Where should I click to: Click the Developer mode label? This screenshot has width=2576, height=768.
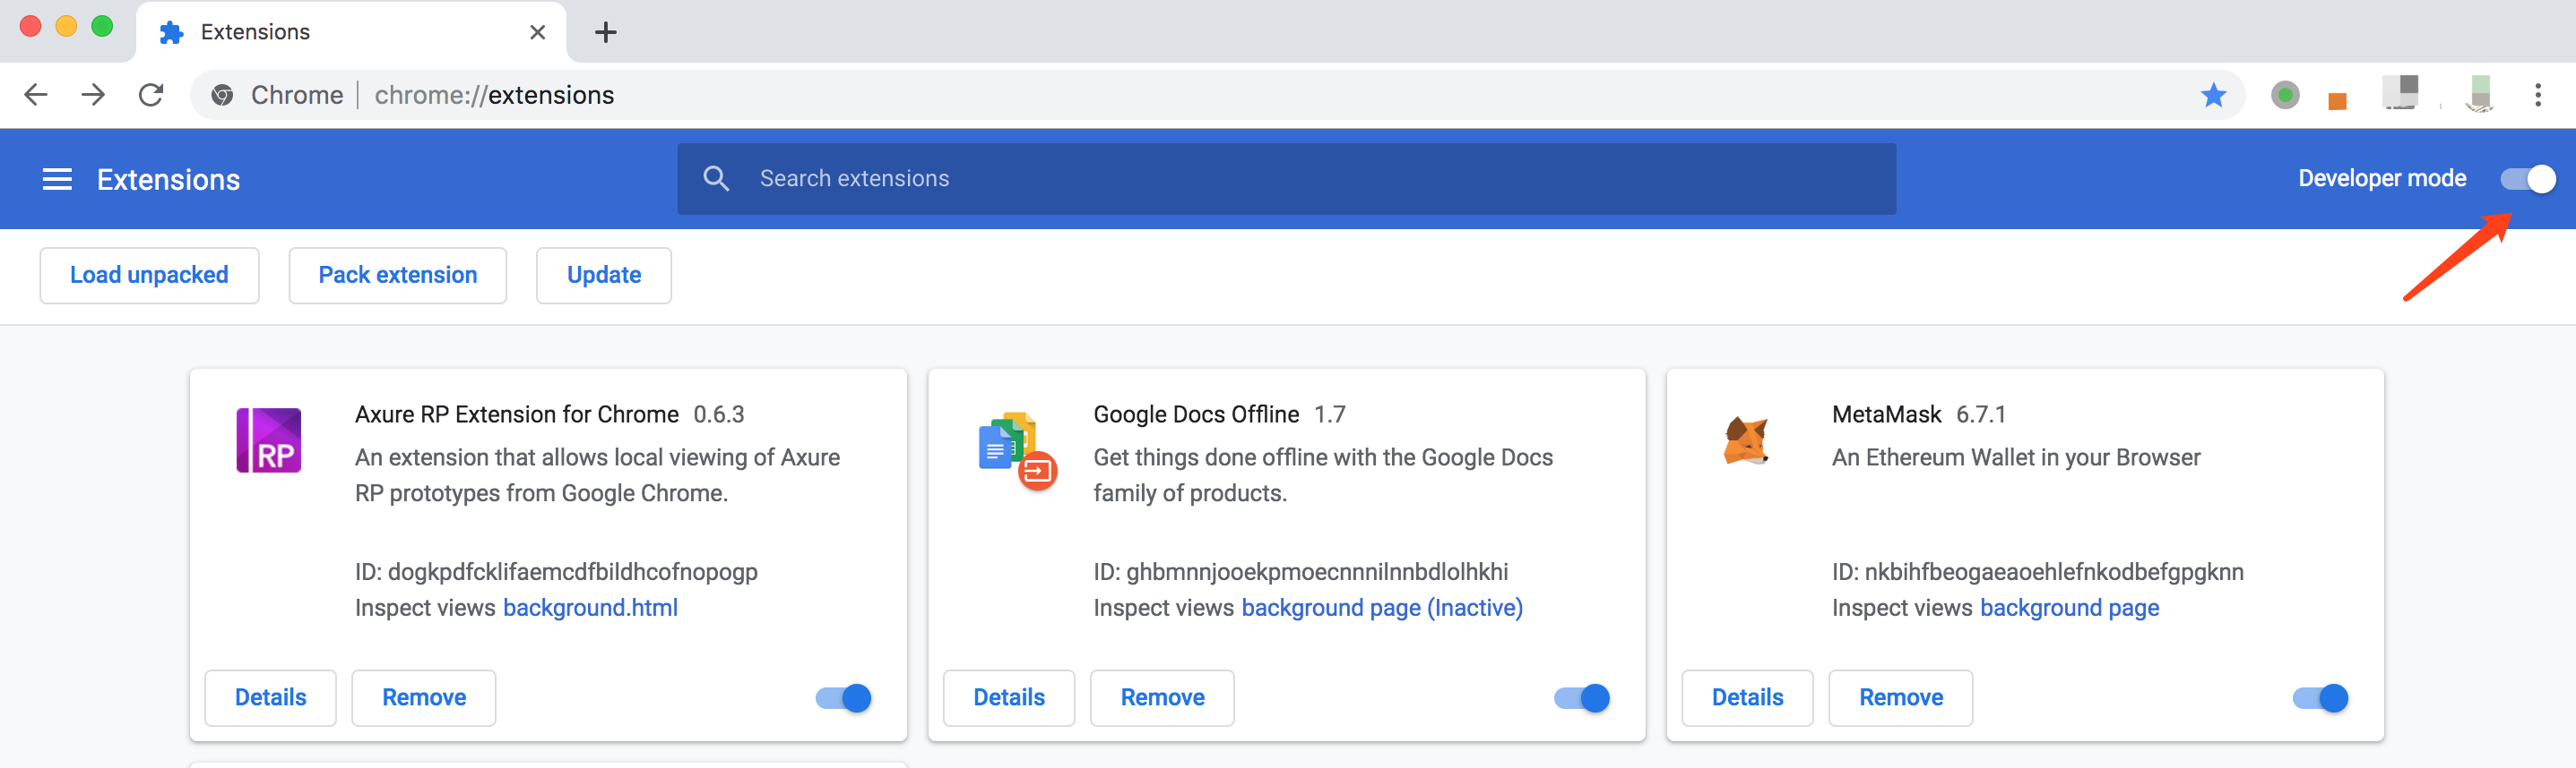2382,179
